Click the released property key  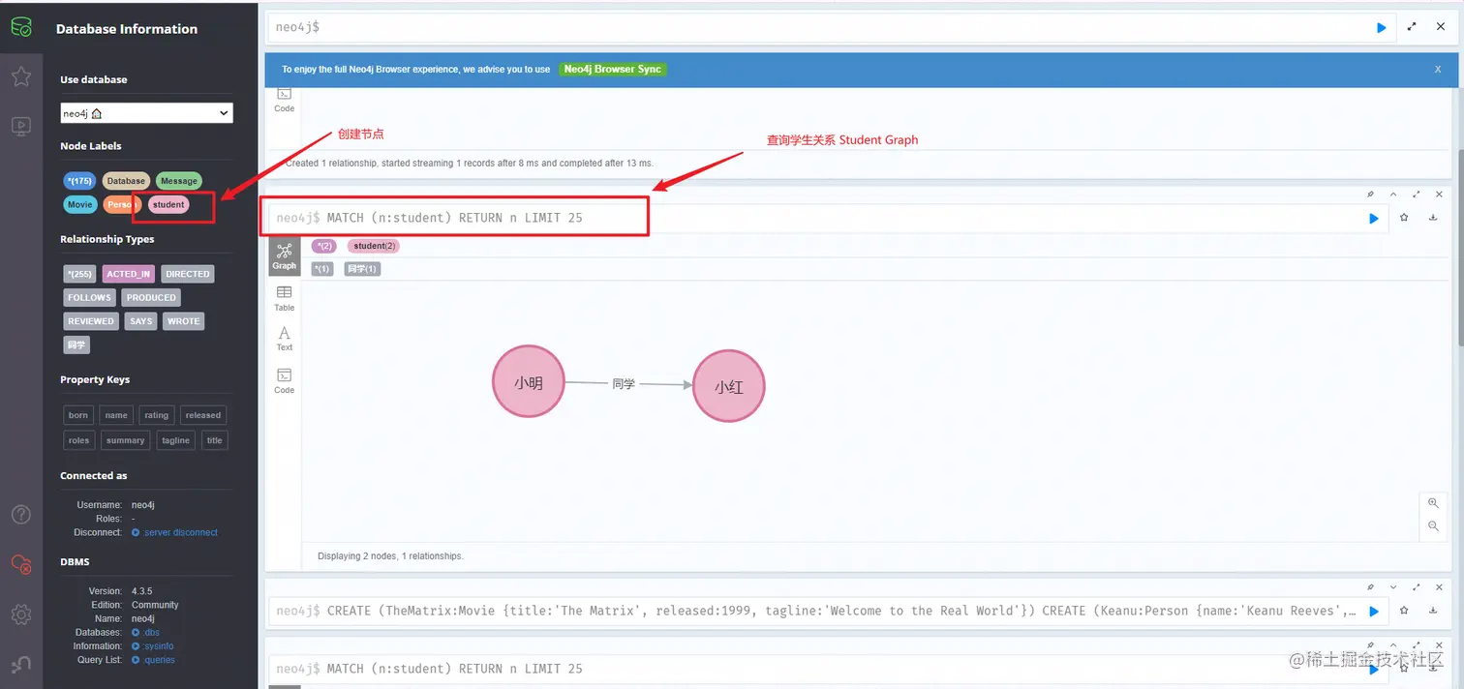coord(203,415)
